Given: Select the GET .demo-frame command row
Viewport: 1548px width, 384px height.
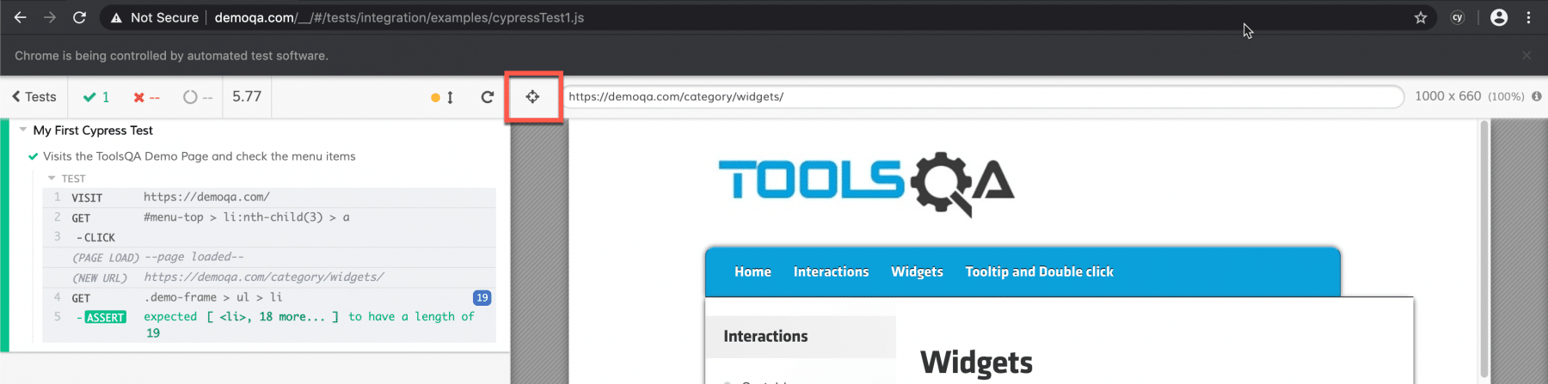Looking at the screenshot, I should pyautogui.click(x=269, y=297).
